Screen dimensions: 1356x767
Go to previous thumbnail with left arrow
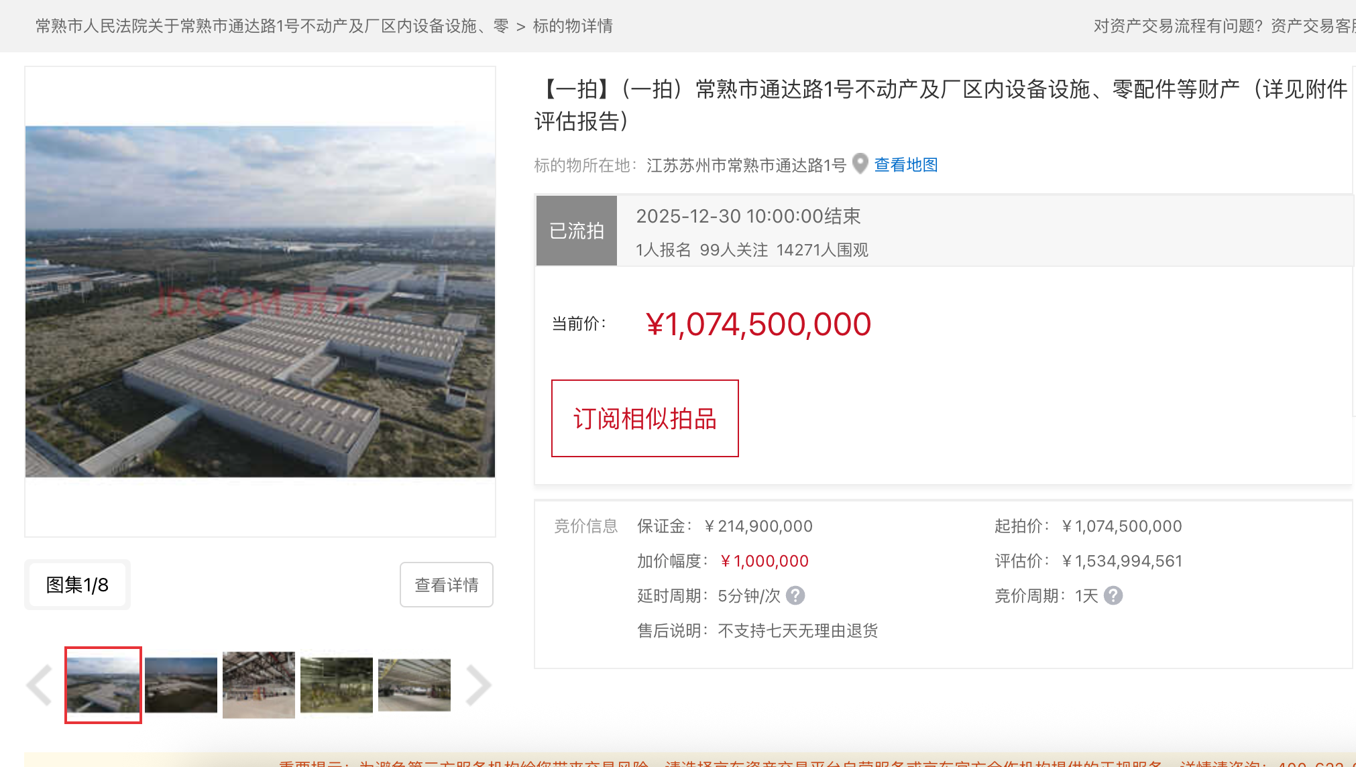40,685
